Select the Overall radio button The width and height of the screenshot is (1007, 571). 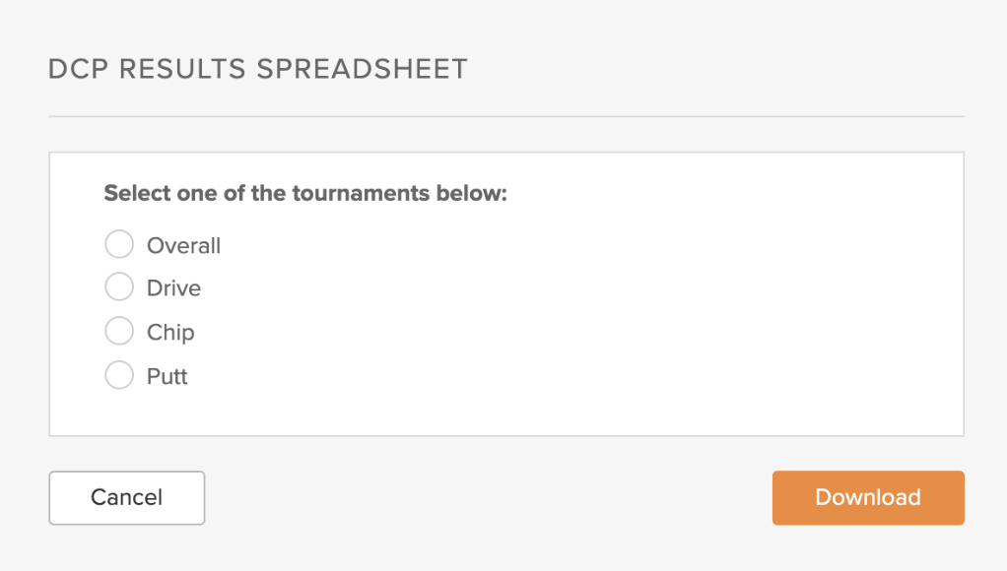(119, 244)
